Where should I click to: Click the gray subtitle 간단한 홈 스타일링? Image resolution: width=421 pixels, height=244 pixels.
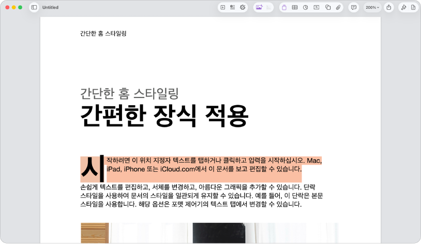click(x=129, y=93)
